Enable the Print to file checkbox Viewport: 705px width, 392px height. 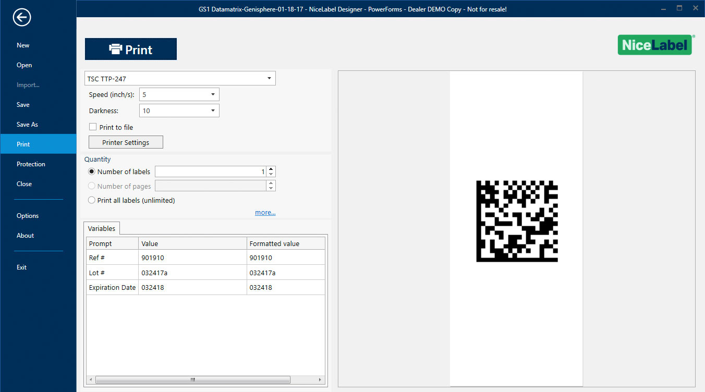92,127
